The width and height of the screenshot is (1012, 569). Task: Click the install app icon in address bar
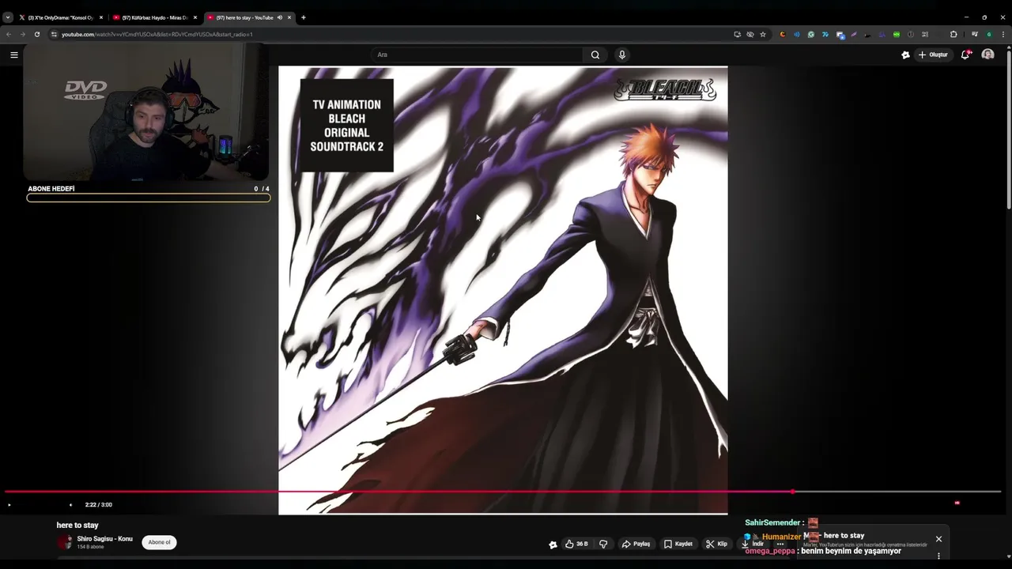tap(738, 34)
